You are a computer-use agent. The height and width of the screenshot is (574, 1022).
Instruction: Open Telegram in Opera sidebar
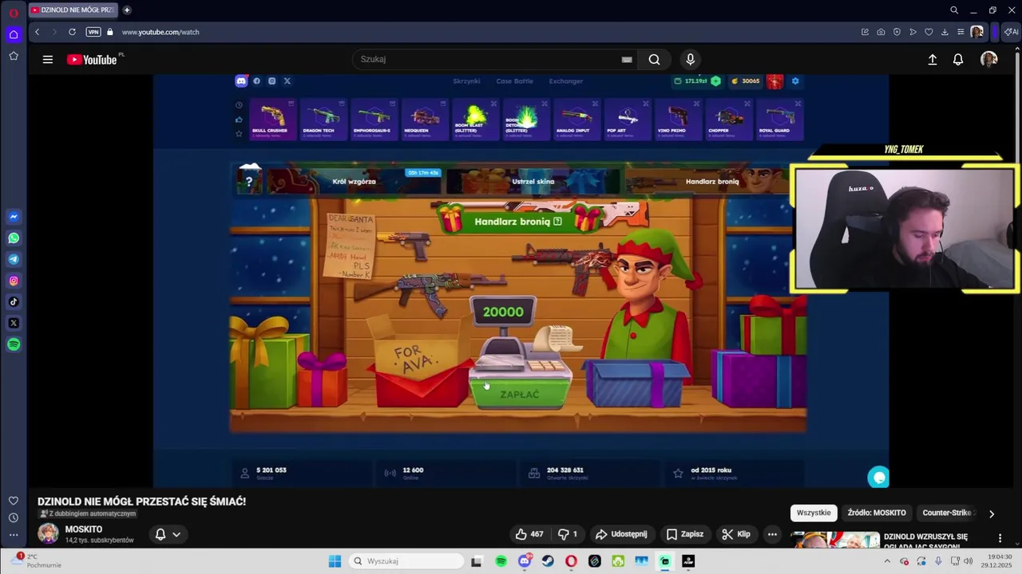14,259
